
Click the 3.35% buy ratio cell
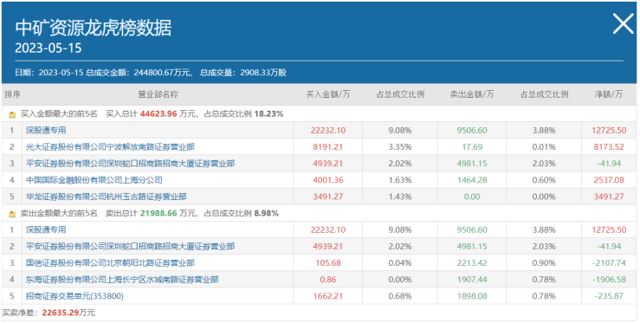click(400, 147)
